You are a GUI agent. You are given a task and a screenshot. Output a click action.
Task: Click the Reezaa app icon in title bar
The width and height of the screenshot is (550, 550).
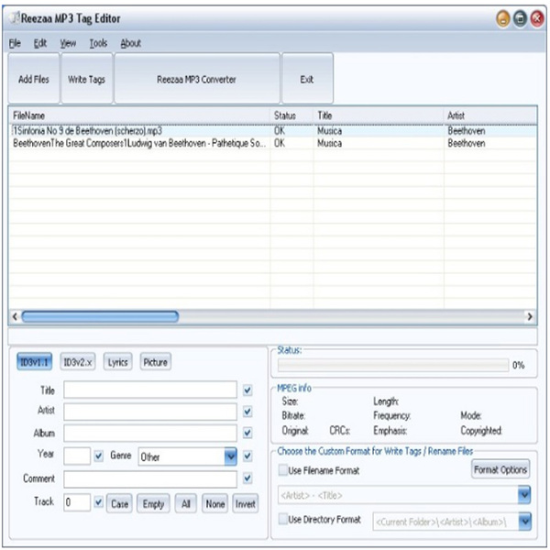point(15,17)
